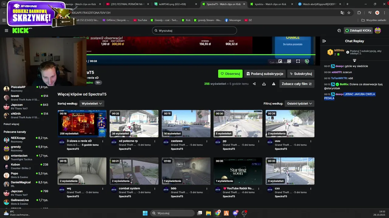This screenshot has height=218, width=389.
Task: Expand the Ostatni tydzień filter dropdown
Action: point(299,104)
